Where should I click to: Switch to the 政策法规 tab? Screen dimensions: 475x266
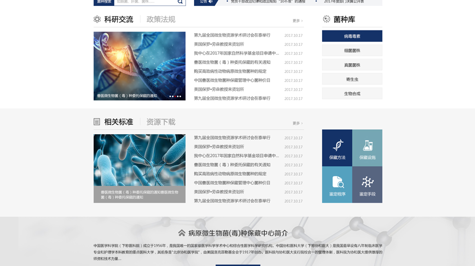pos(160,19)
